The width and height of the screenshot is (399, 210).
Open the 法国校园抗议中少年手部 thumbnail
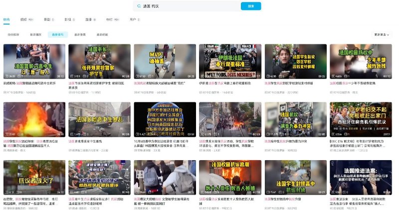pos(361,61)
